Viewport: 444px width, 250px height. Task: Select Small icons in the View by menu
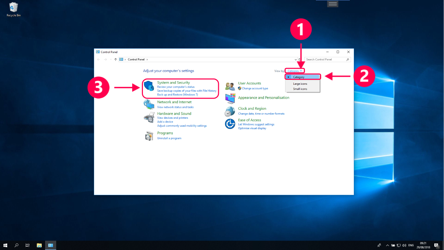302,89
